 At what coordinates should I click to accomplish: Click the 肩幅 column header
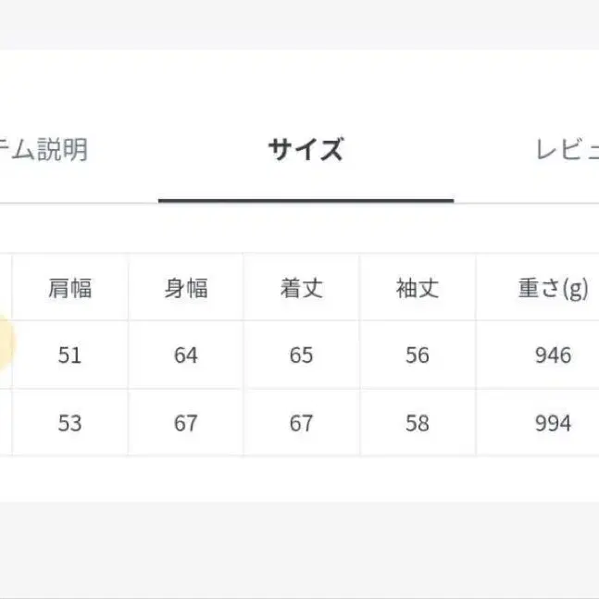(69, 288)
